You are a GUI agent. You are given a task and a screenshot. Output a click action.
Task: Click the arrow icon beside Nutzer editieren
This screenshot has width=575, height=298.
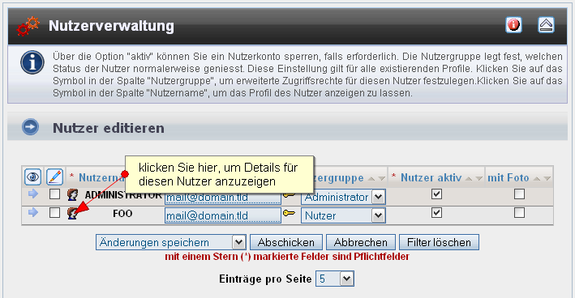pyautogui.click(x=30, y=127)
